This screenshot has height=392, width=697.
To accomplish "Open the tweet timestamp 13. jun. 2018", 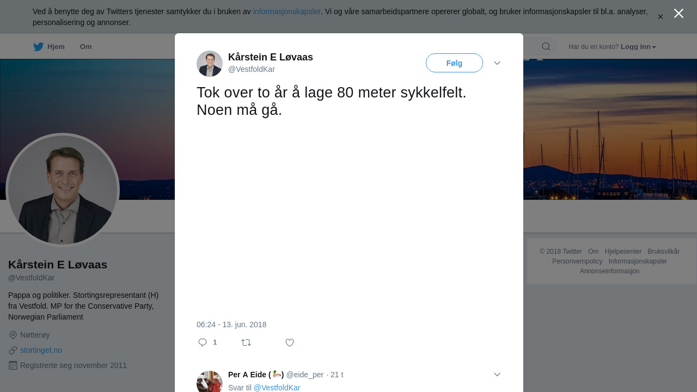I will (x=231, y=324).
